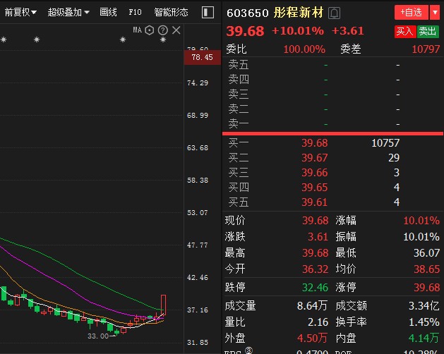This screenshot has width=444, height=354.
Task: Click 买二 bid price 39.67
Action: tap(315, 158)
